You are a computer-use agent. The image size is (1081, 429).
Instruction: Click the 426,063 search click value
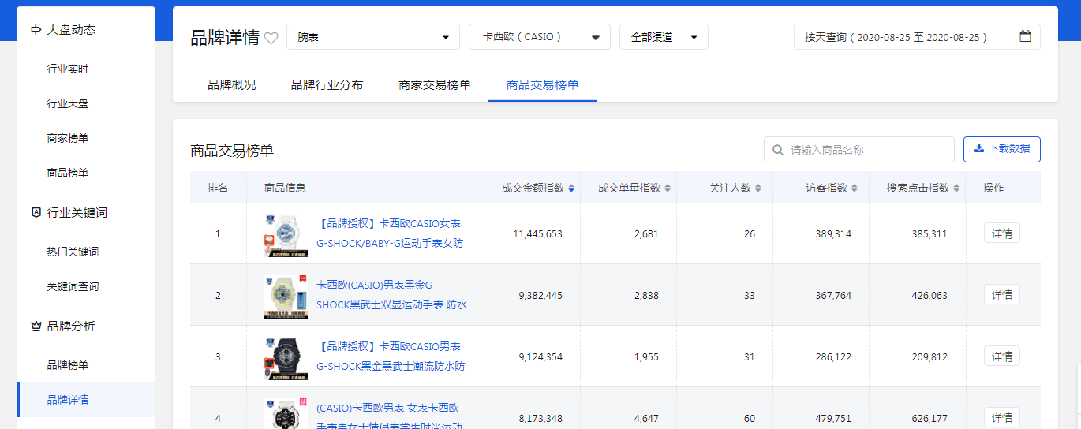click(930, 296)
